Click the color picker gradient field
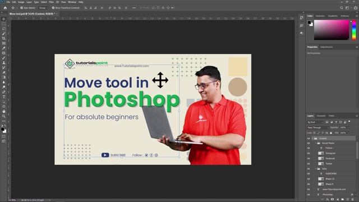The image size is (359, 202). (x=332, y=30)
